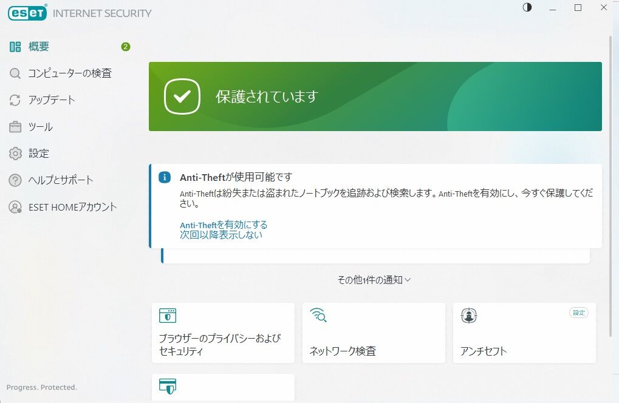Click the briefcase icon for ツール
This screenshot has height=403, width=619.
tap(15, 127)
